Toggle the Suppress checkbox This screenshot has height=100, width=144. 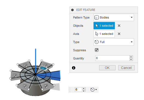point(97,50)
